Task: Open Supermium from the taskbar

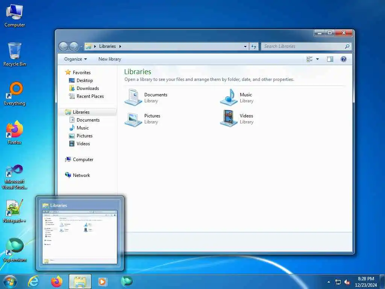Action: (126, 281)
